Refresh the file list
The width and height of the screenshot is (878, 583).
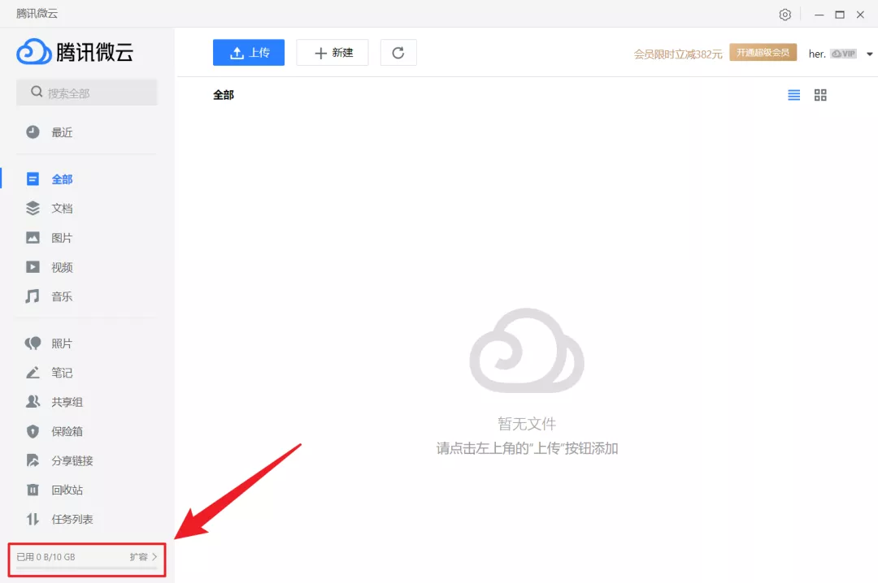tap(398, 52)
